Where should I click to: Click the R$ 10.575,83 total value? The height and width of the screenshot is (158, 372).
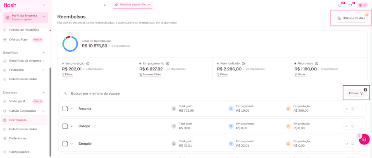tap(94, 46)
